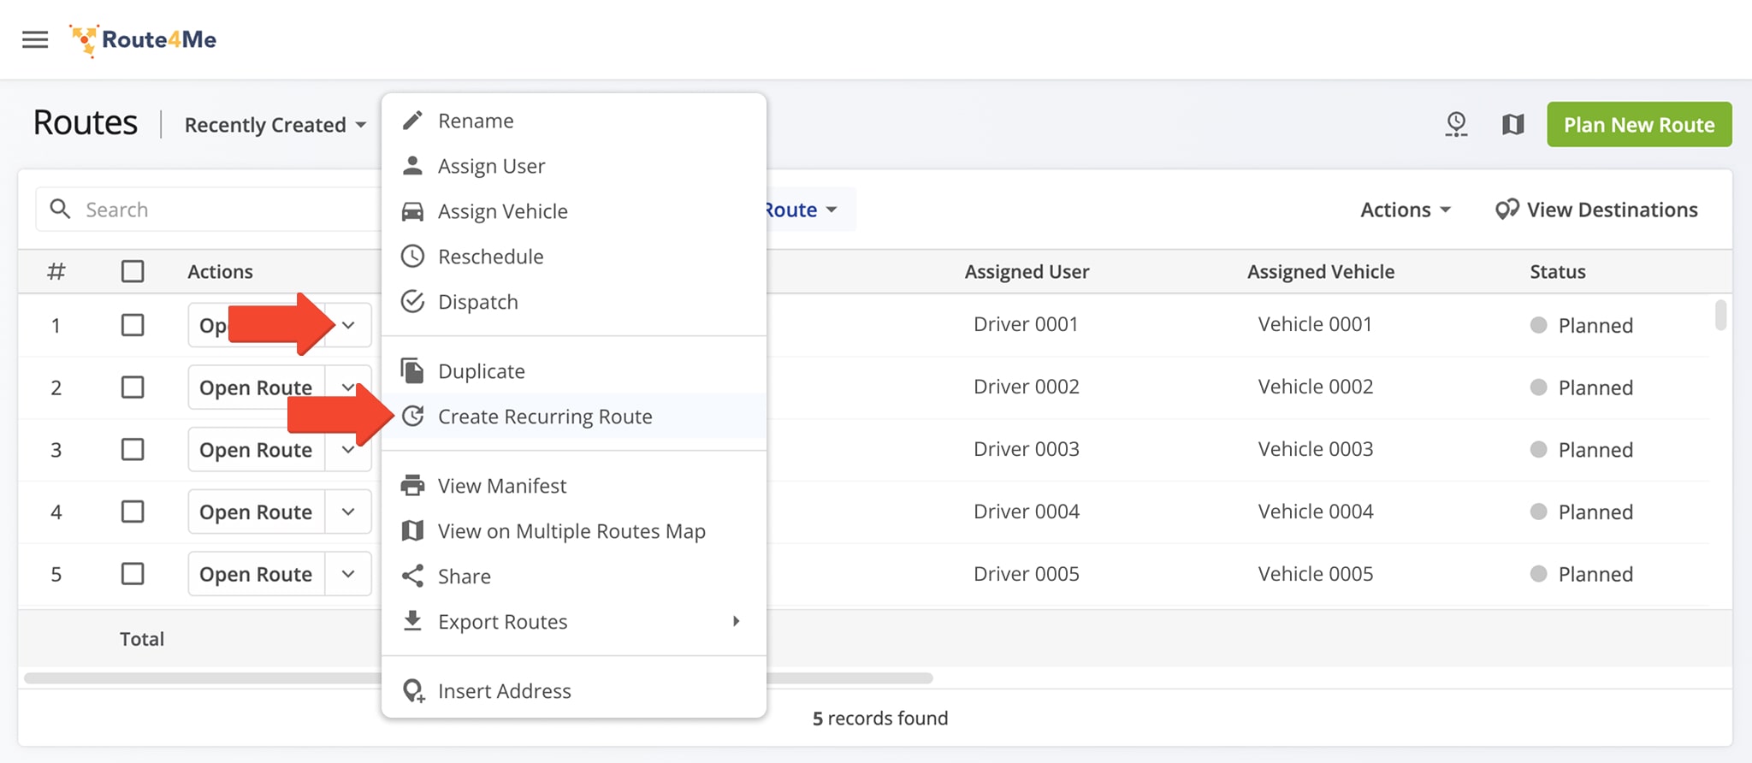The image size is (1752, 763).
Task: Expand row 4 action chevron
Action: 348,512
